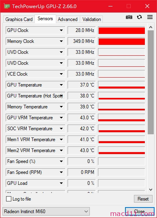Expand the Memory Clock dropdown arrow
The width and height of the screenshot is (157, 218).
coord(61,41)
